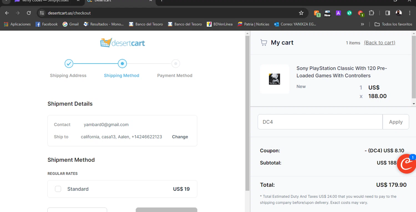Open the Correo: YANIXZA EG... bookmark
The image size is (416, 212).
click(x=295, y=24)
